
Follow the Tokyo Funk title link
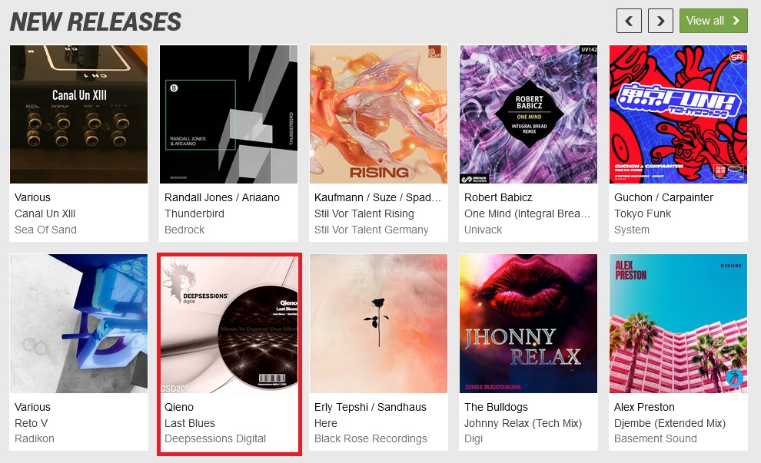(x=643, y=213)
